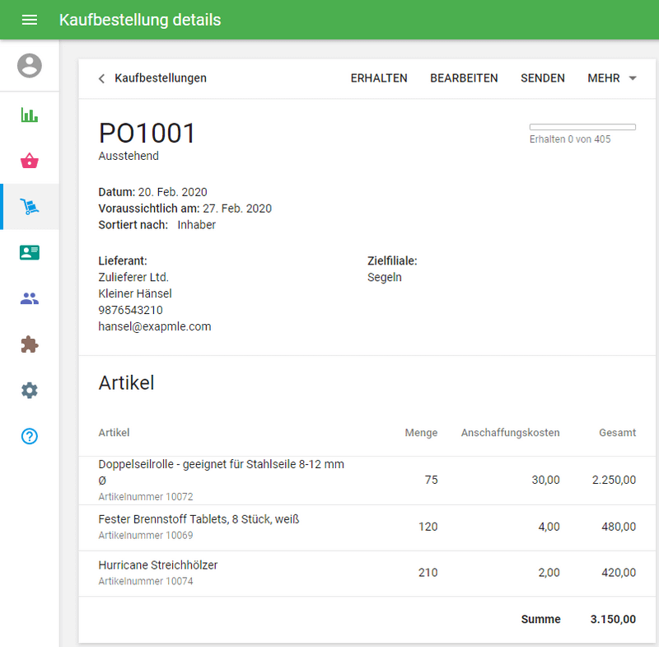
Task: Click the SENDEN button
Action: click(x=543, y=78)
